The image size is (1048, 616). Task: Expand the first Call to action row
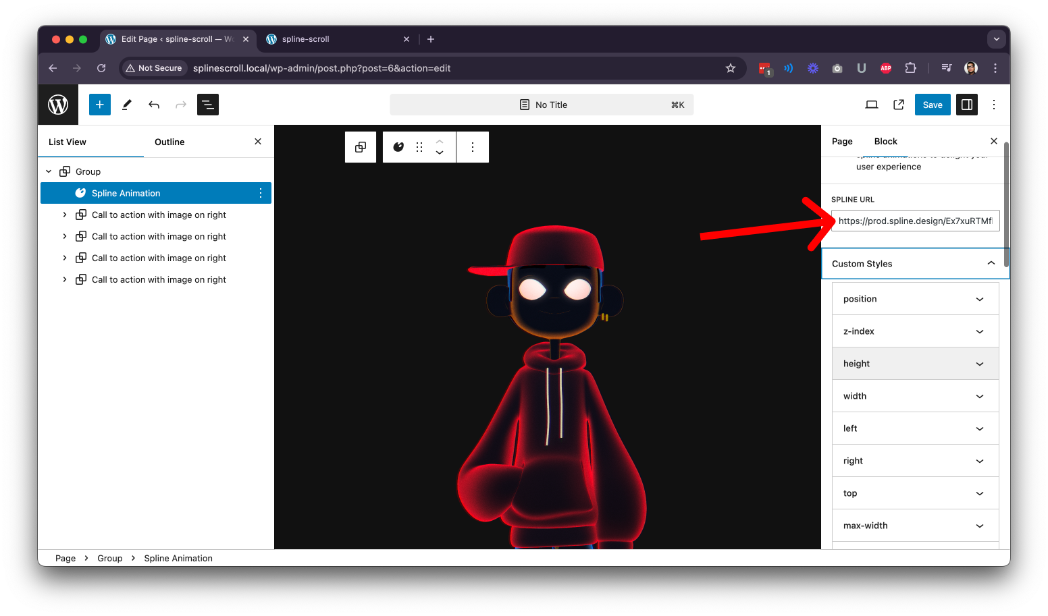click(65, 215)
